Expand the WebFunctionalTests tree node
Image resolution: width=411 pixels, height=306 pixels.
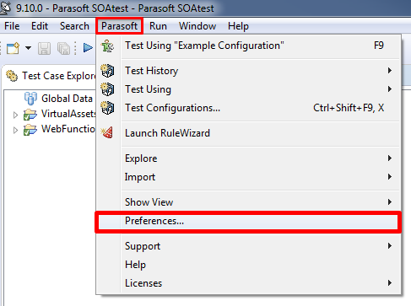16,130
